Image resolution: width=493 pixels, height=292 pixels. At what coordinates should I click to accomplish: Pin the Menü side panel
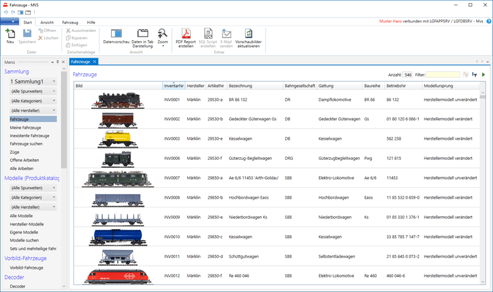(57, 62)
